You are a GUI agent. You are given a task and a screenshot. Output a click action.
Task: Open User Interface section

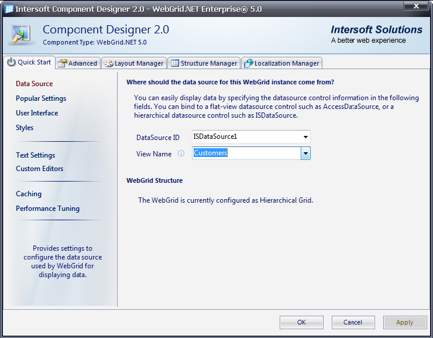coord(37,113)
